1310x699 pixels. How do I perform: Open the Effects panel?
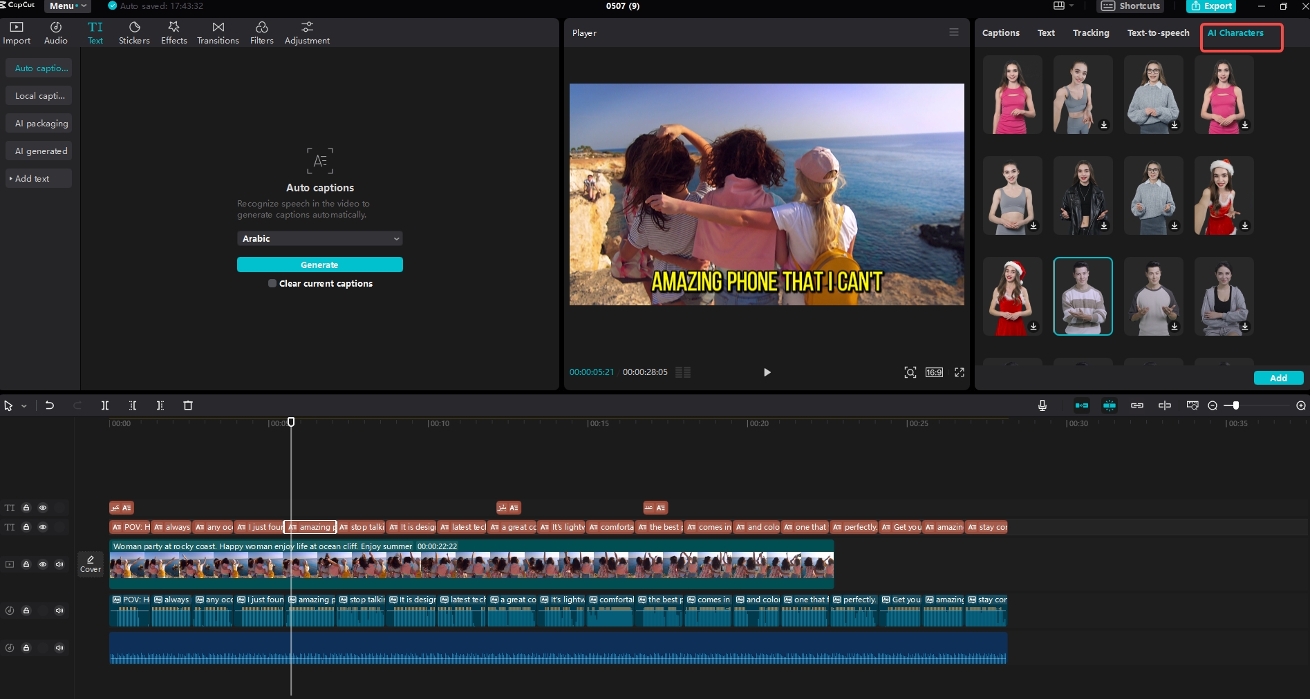(x=174, y=32)
